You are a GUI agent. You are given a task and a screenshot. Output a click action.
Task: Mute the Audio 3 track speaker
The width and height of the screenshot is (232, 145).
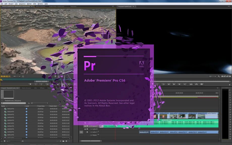[x=85, y=129]
